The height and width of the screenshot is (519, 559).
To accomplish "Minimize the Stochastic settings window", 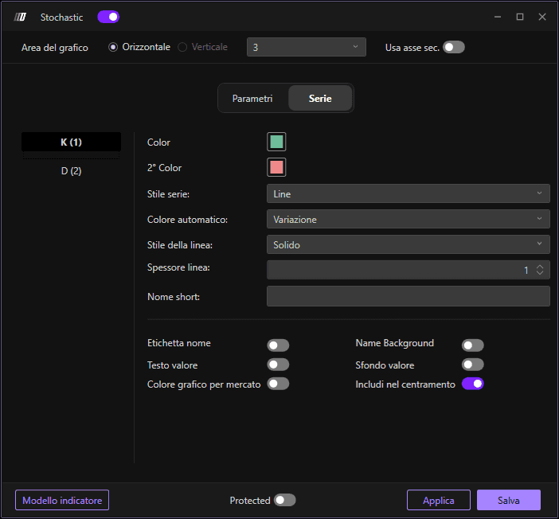I will click(498, 17).
